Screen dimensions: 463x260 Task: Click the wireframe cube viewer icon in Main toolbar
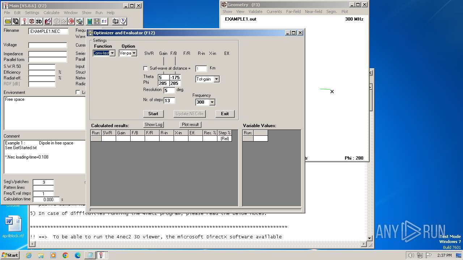coord(31,21)
